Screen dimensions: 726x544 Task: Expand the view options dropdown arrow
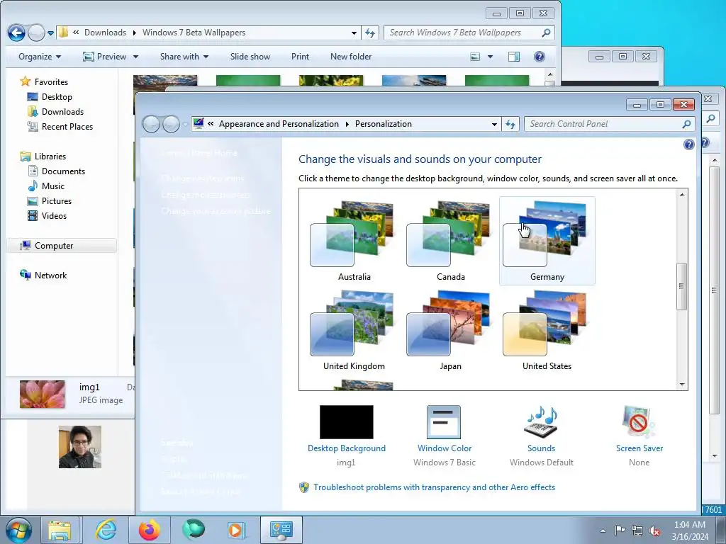[x=490, y=57]
